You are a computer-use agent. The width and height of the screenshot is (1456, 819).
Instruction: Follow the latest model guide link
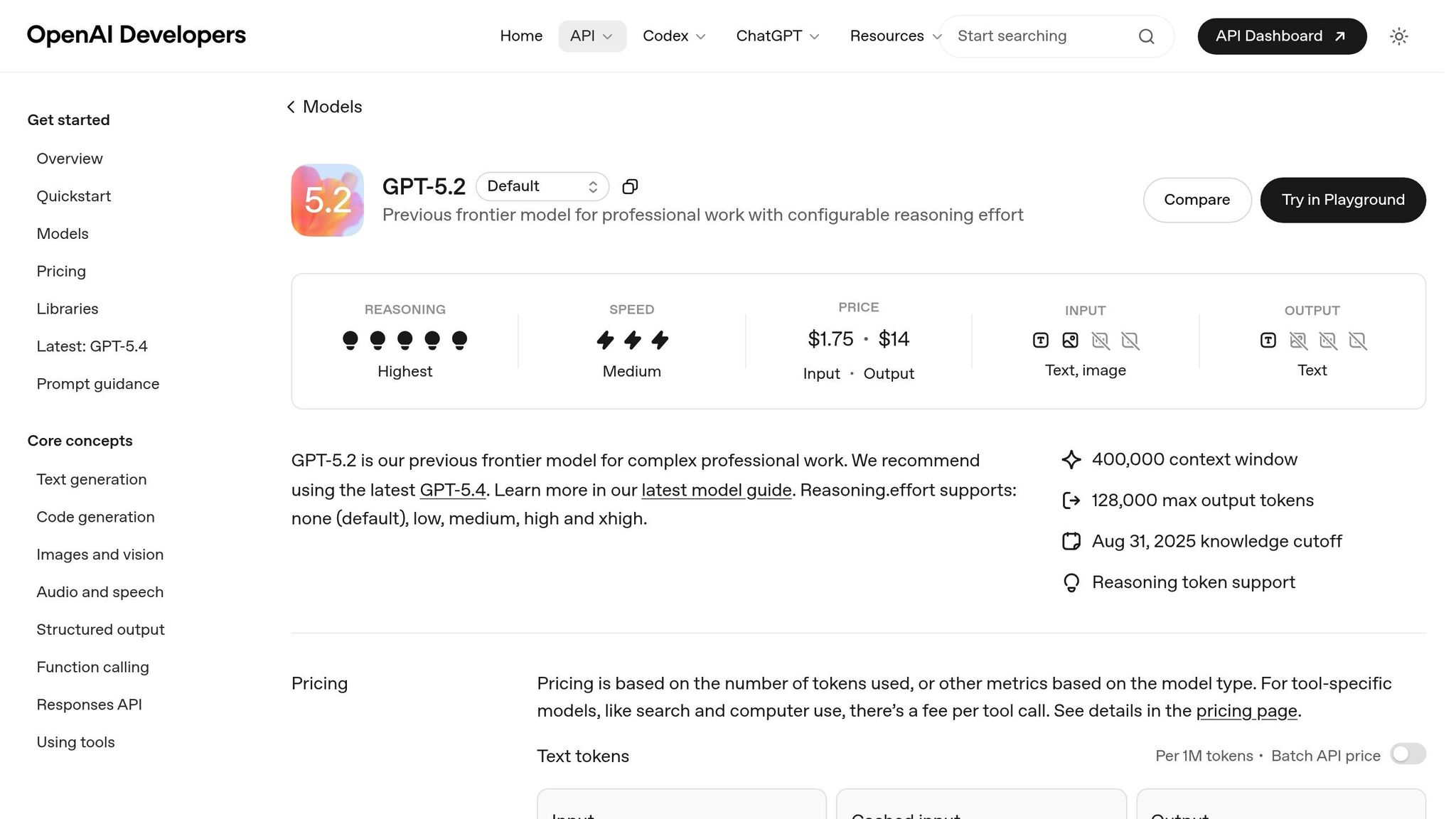pyautogui.click(x=716, y=491)
